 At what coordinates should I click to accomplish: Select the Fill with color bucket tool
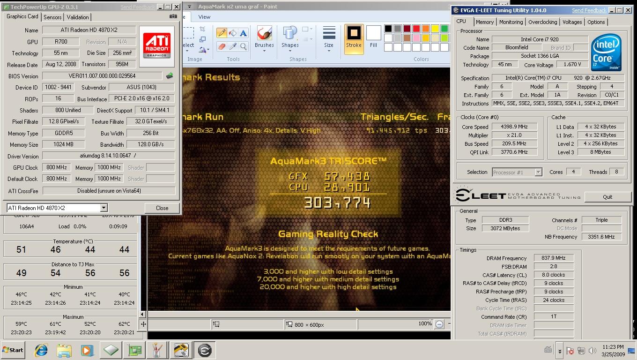point(233,33)
